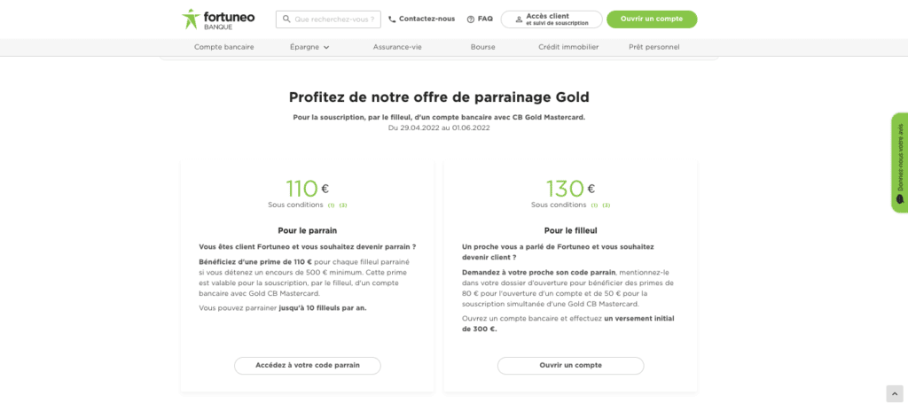Click Accédez à votre code parrain button
908x403 pixels.
307,365
